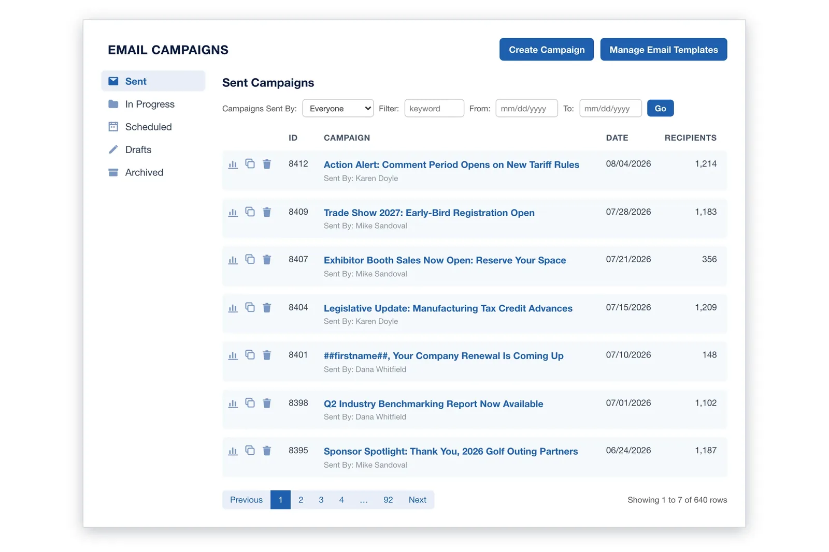The image size is (829, 552).
Task: View stats for Legislative Update campaign
Action: click(233, 308)
